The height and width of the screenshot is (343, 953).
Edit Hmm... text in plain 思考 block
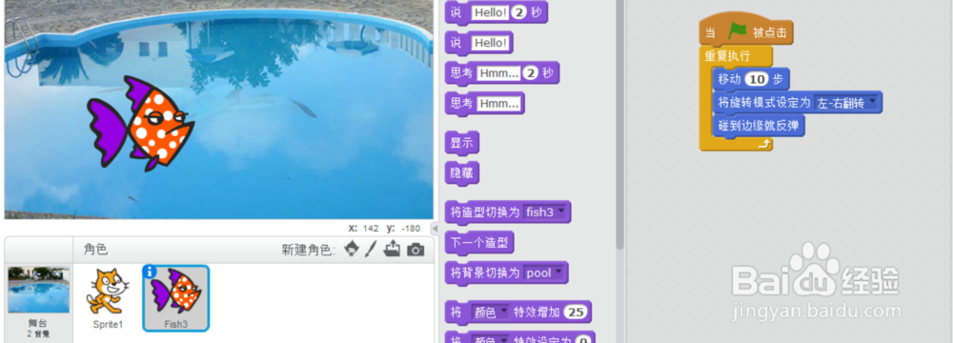[499, 104]
